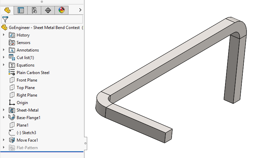Click the feature tree filter field
This screenshot has width=269, height=158.
(x=42, y=19)
